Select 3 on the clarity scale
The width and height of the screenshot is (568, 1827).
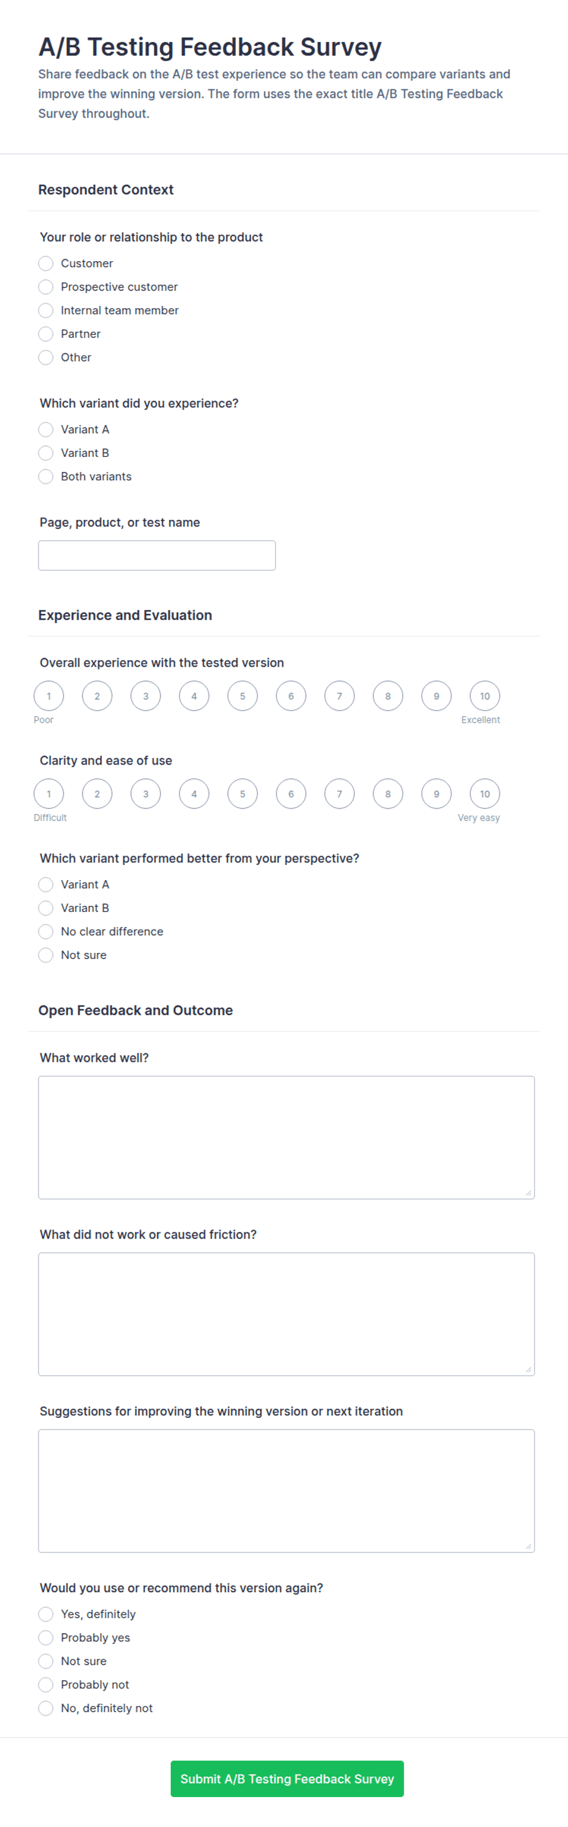146,794
